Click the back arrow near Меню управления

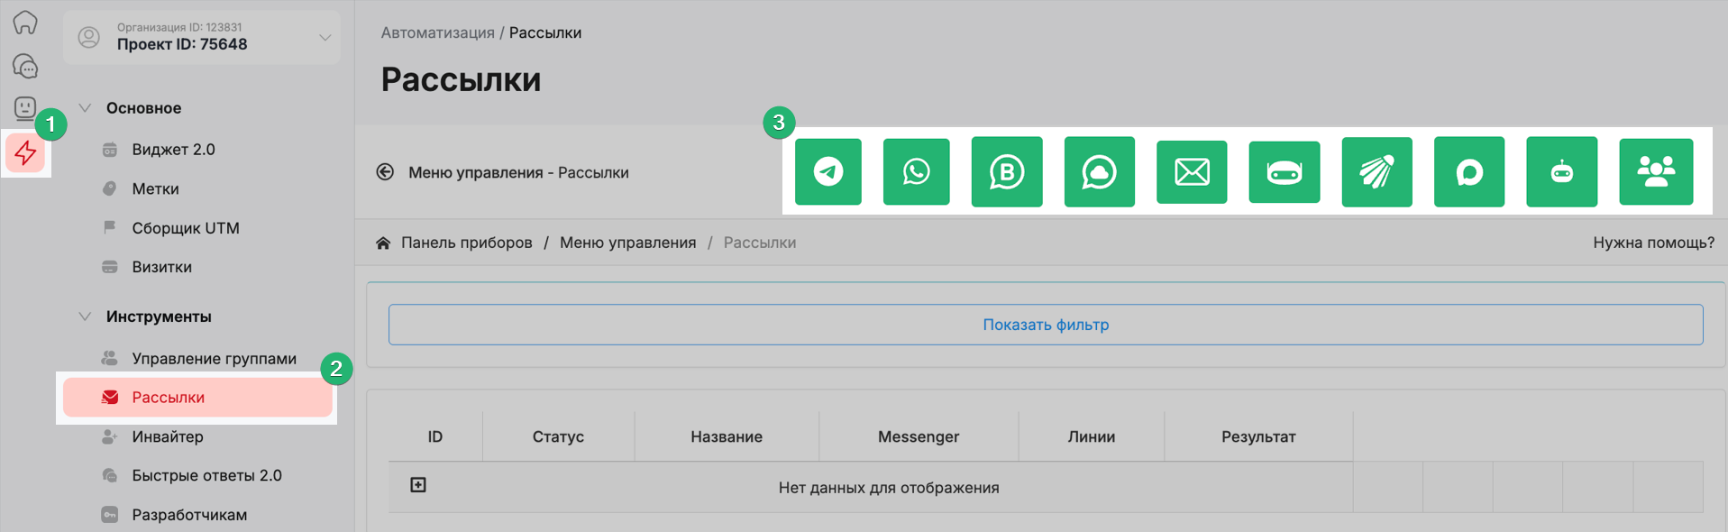click(385, 172)
